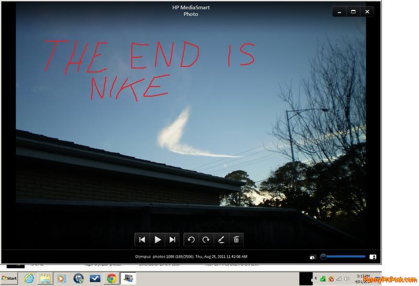
Task: Minimize the HP MediaSmart Photo window
Action: point(339,12)
